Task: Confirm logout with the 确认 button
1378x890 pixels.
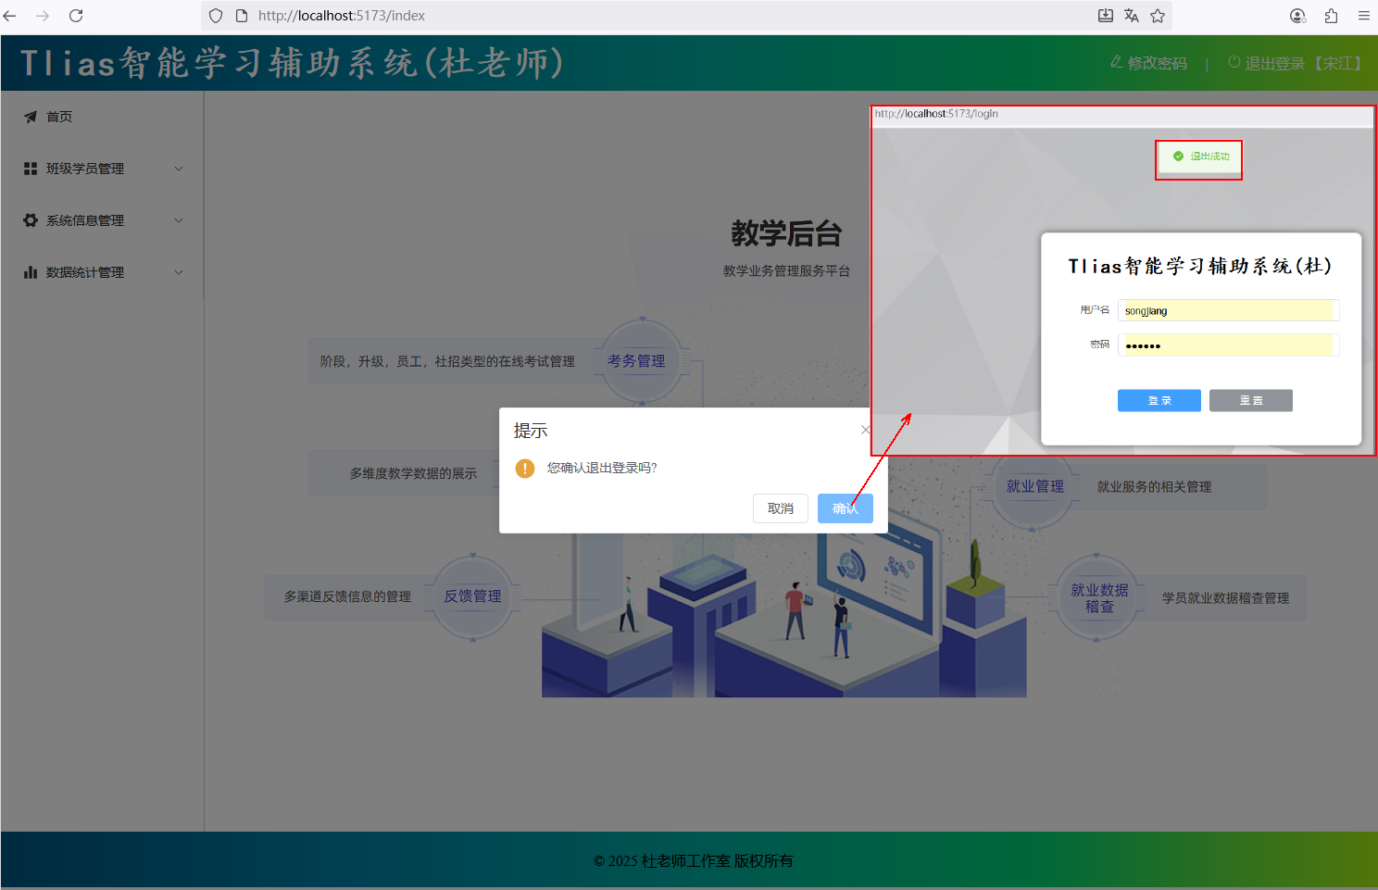Action: click(845, 508)
